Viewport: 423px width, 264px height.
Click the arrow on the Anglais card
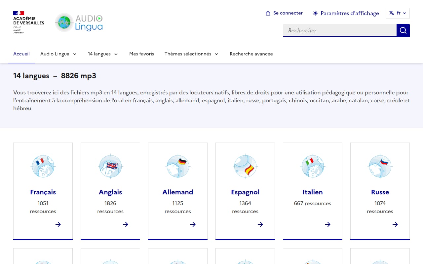[x=126, y=224]
